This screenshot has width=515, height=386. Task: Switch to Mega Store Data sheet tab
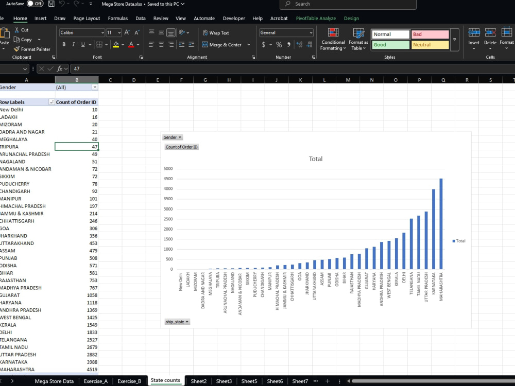(54, 381)
